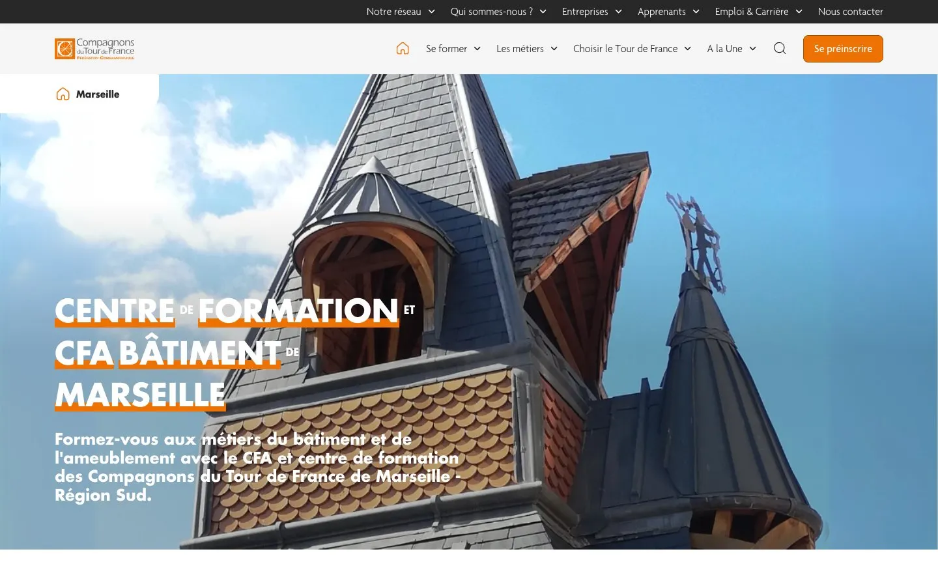Click the Marseille breadcrumb label
This screenshot has width=938, height=586.
(98, 94)
